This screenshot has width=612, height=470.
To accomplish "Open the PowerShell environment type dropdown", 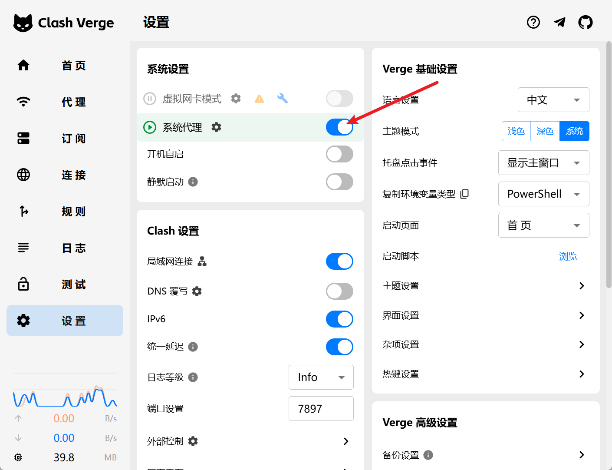I will 544,194.
